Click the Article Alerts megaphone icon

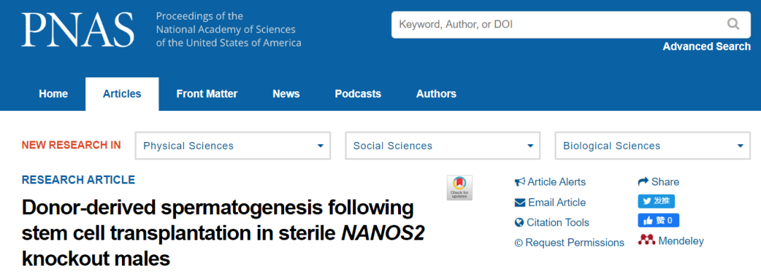pos(520,182)
